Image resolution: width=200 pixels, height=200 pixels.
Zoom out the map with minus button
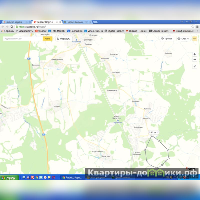point(194,59)
